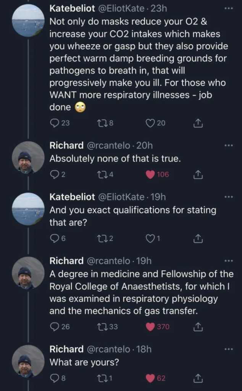
Task: Open the @rcantelo handle on the 20h tweet
Action: (x=110, y=145)
